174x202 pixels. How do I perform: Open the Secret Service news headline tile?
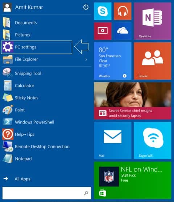pos(133,101)
